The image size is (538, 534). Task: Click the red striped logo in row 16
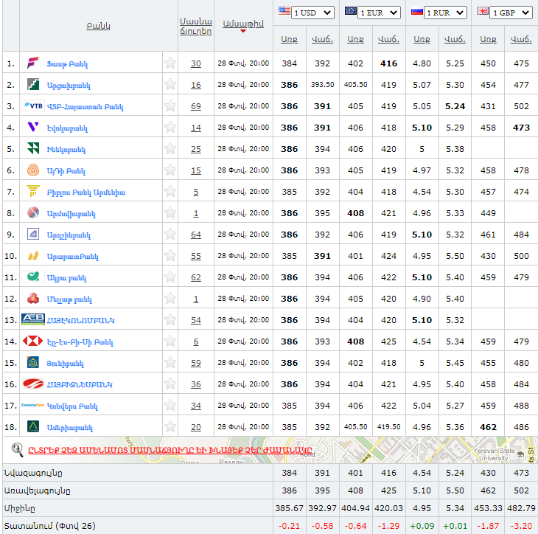tap(33, 384)
